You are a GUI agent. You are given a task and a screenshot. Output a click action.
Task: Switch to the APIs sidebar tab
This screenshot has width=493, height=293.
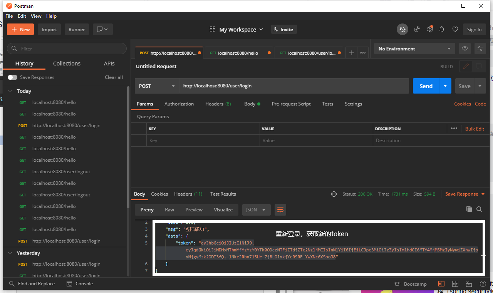(x=109, y=64)
